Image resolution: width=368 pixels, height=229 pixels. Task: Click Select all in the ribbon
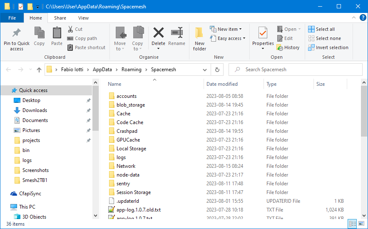click(x=321, y=29)
